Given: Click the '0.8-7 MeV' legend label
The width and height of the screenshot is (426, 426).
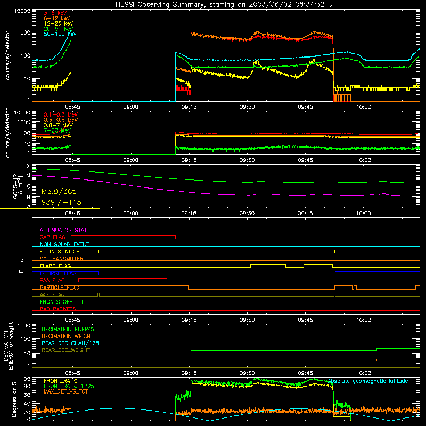Looking at the screenshot, I should (x=58, y=125).
